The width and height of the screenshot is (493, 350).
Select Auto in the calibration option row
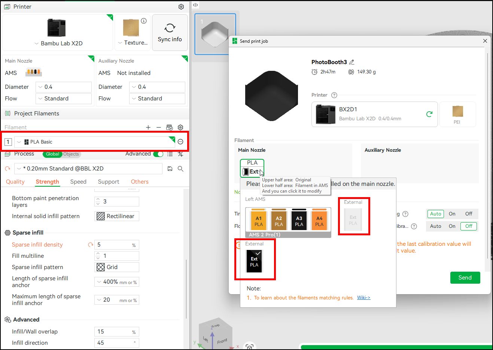(x=435, y=226)
